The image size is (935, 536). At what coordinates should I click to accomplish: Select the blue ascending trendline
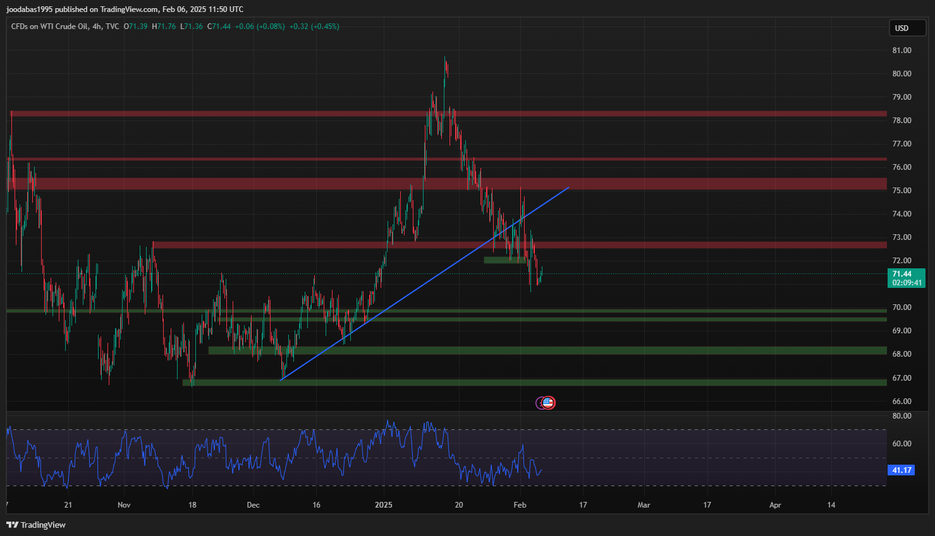[425, 283]
